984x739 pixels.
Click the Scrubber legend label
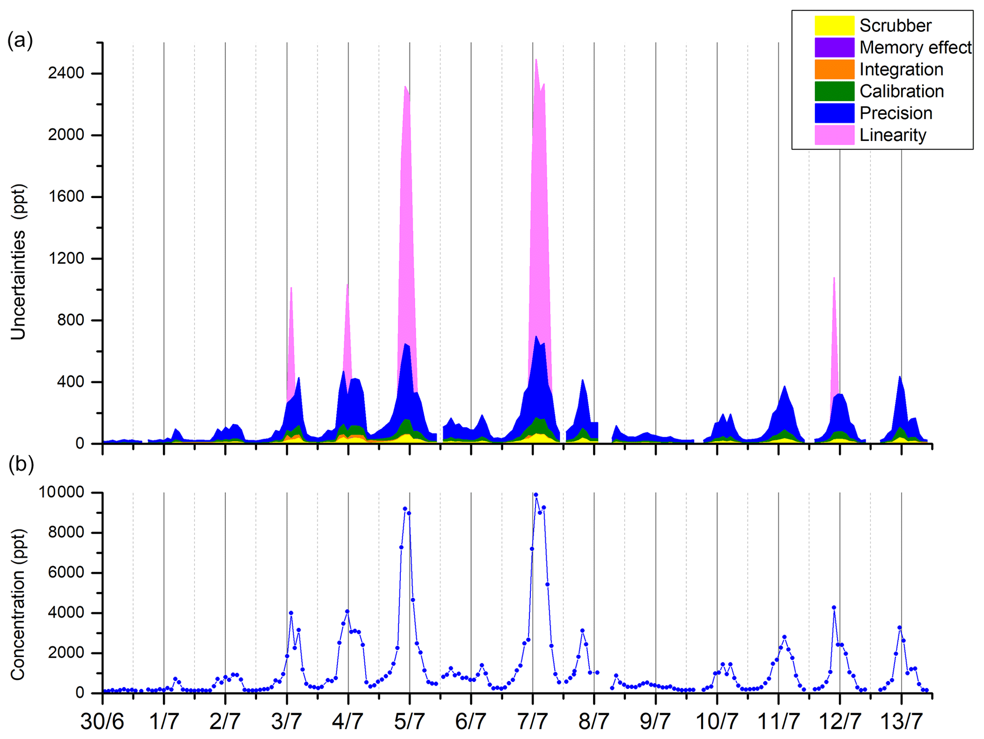click(x=895, y=26)
